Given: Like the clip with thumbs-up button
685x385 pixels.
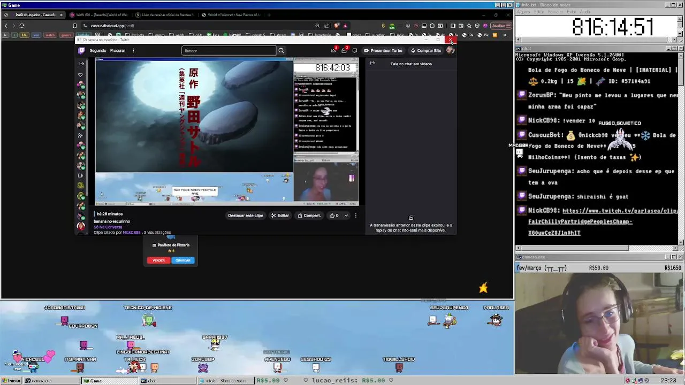Looking at the screenshot, I should point(334,215).
